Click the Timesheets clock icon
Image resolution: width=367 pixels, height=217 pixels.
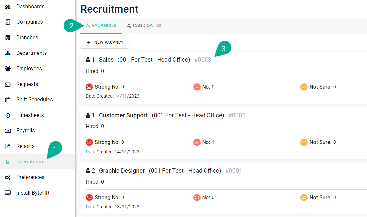coord(8,115)
